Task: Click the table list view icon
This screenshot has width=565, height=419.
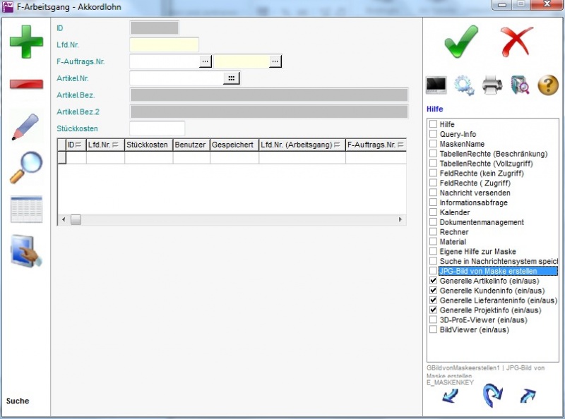Action: coord(26,209)
